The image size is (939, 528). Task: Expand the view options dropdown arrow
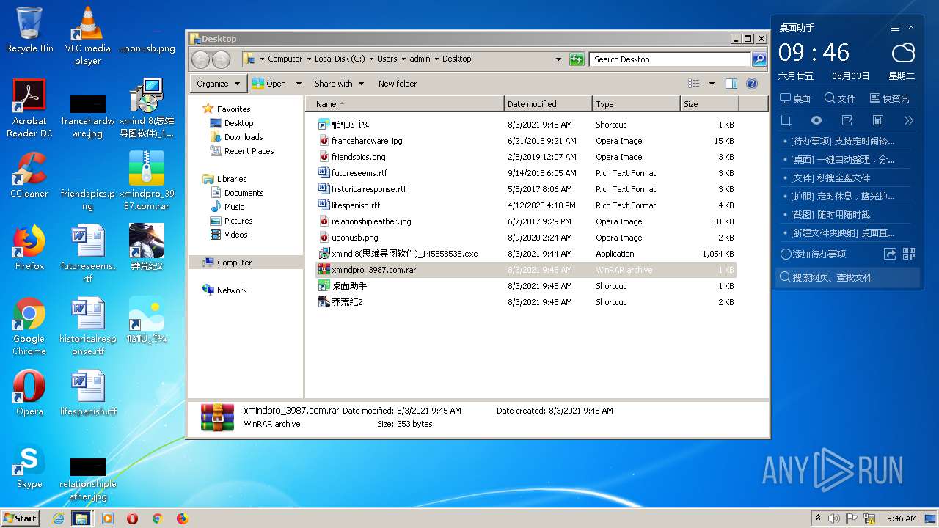[711, 84]
